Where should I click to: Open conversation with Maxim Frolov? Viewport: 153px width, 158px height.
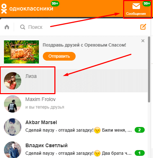coord(74,104)
